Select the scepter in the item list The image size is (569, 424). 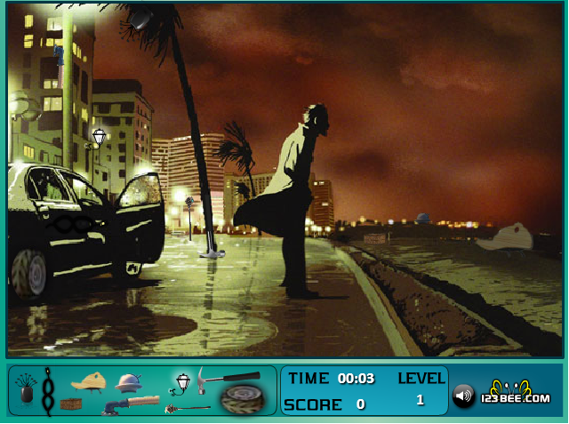[x=188, y=409]
